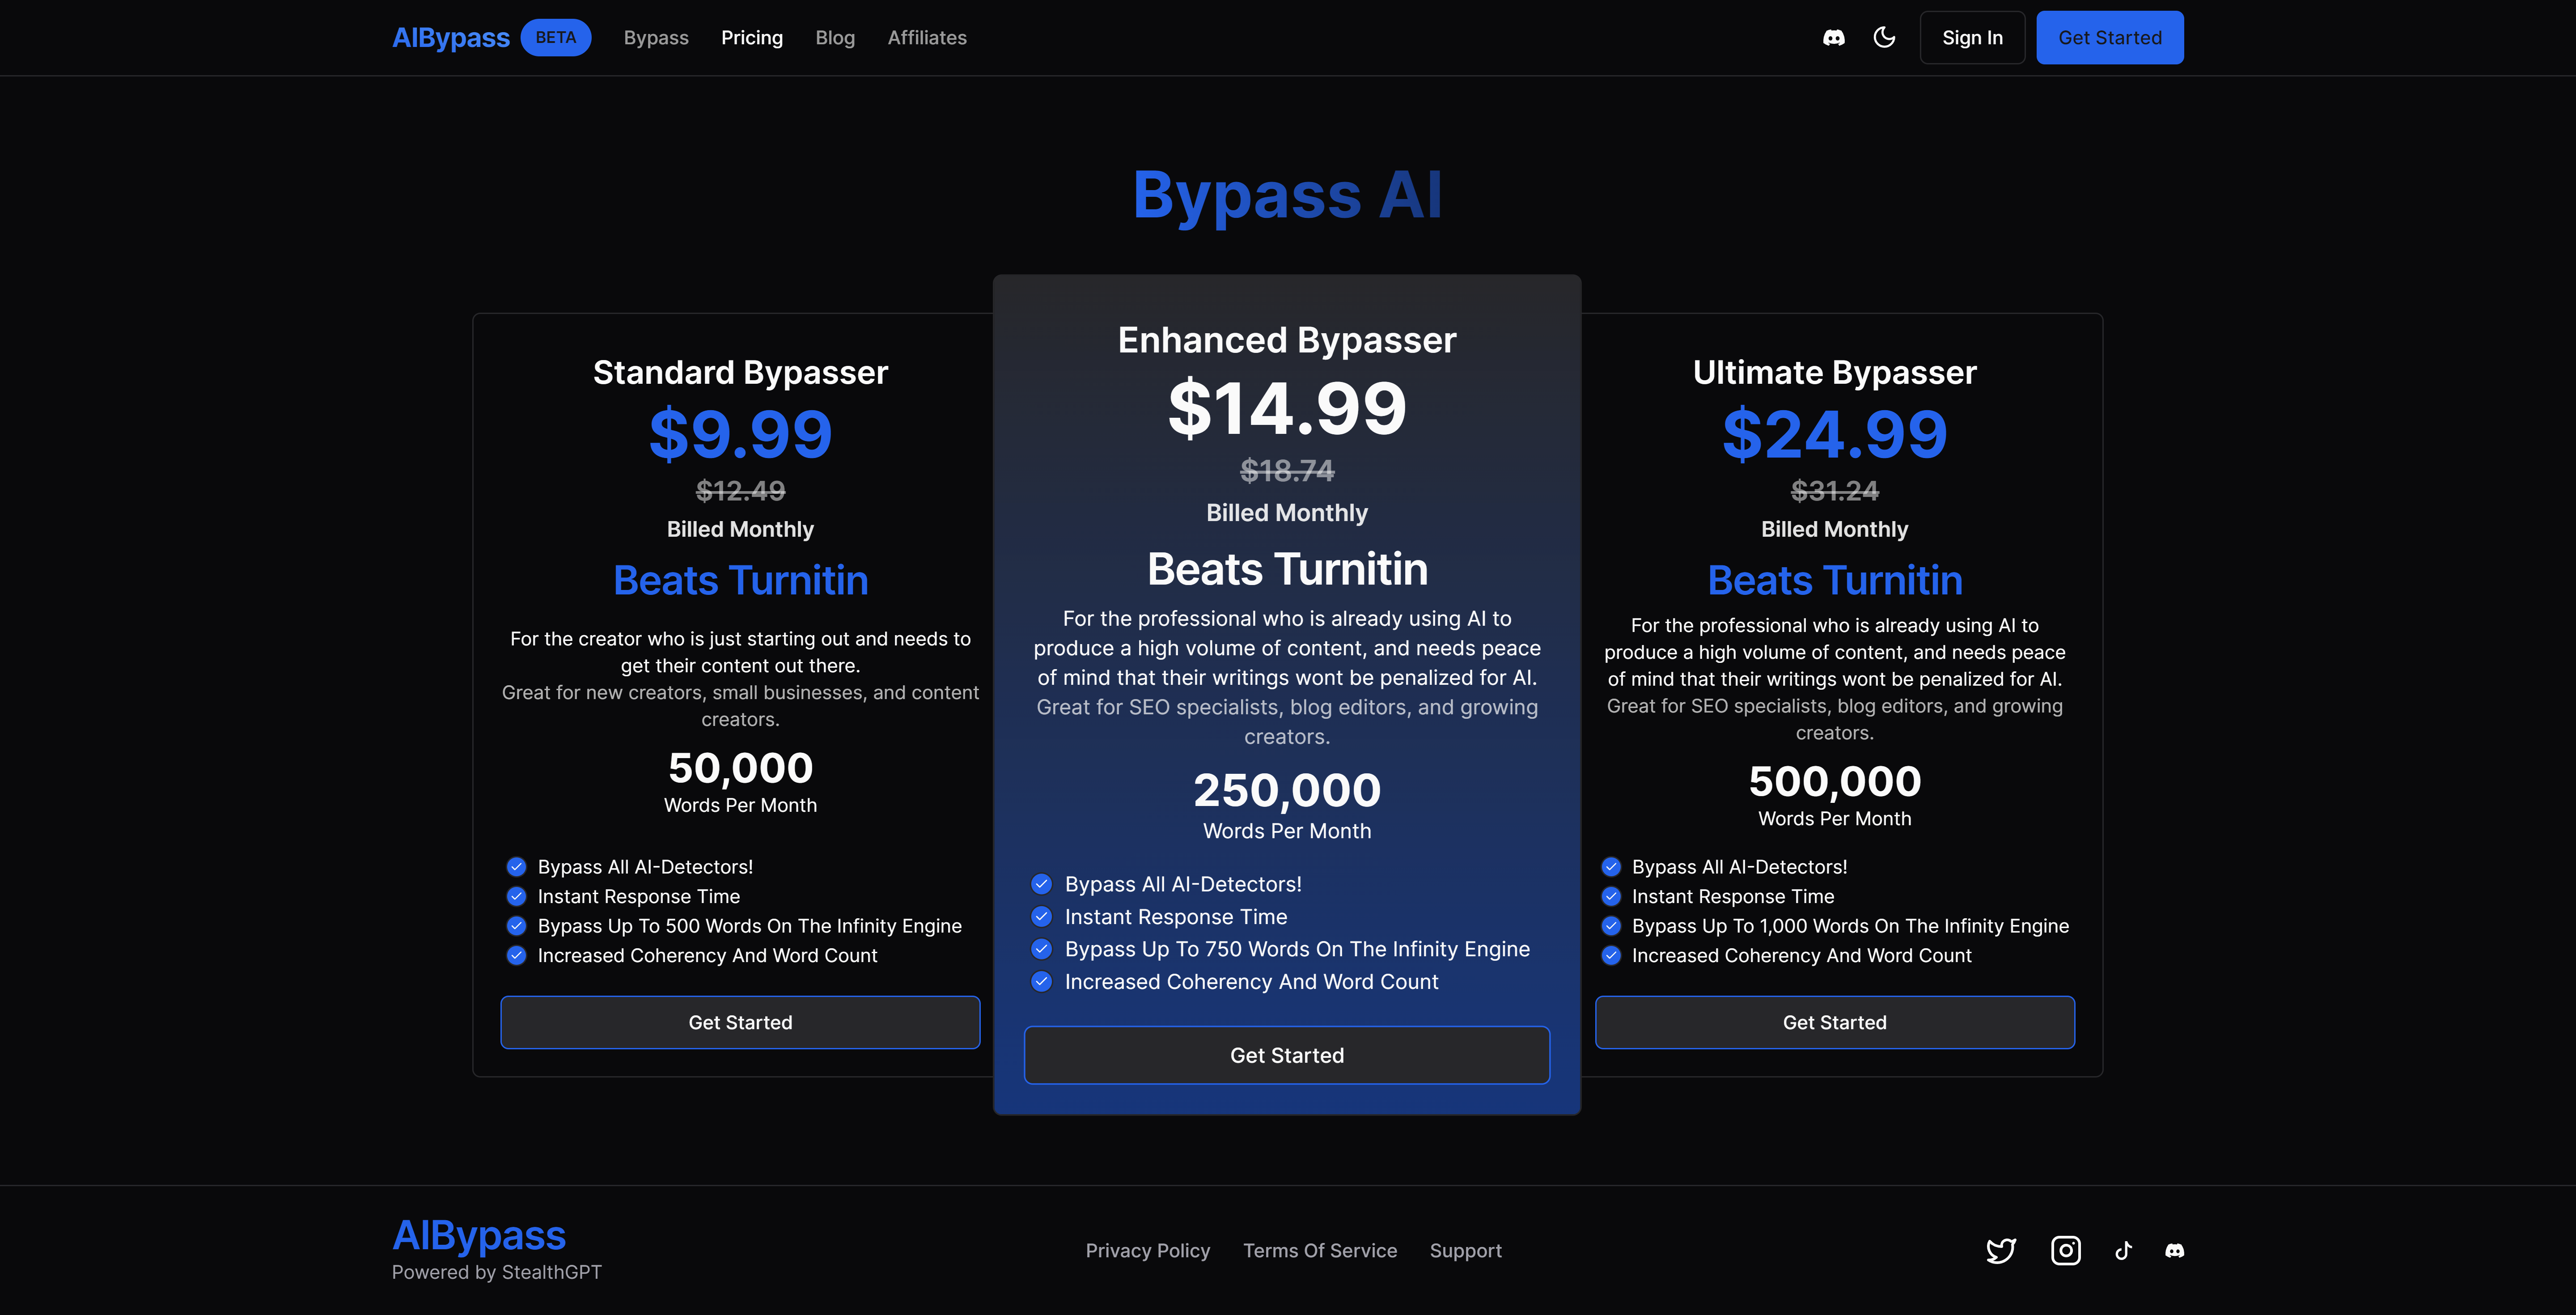Click the 250,000 words figure
The image size is (2576, 1315).
[x=1287, y=790]
